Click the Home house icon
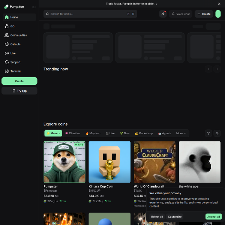Screen dimensions: 225x225 [x=7, y=17]
